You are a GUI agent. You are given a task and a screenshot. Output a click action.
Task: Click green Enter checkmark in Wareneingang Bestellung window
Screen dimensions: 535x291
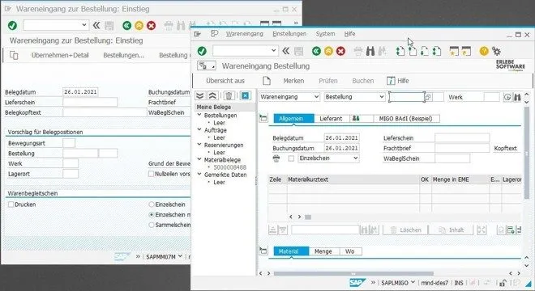202,51
